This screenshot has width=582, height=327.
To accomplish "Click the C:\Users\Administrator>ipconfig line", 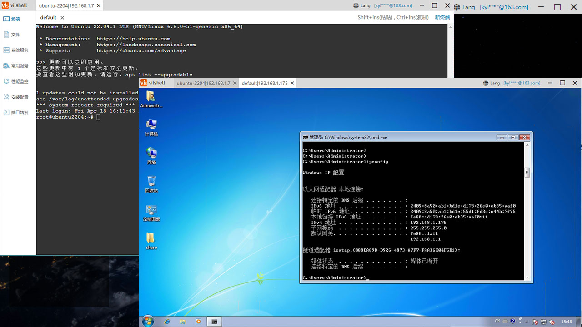I will point(346,162).
